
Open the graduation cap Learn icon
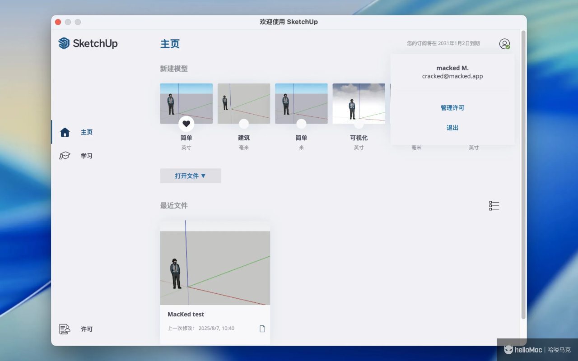tap(65, 156)
